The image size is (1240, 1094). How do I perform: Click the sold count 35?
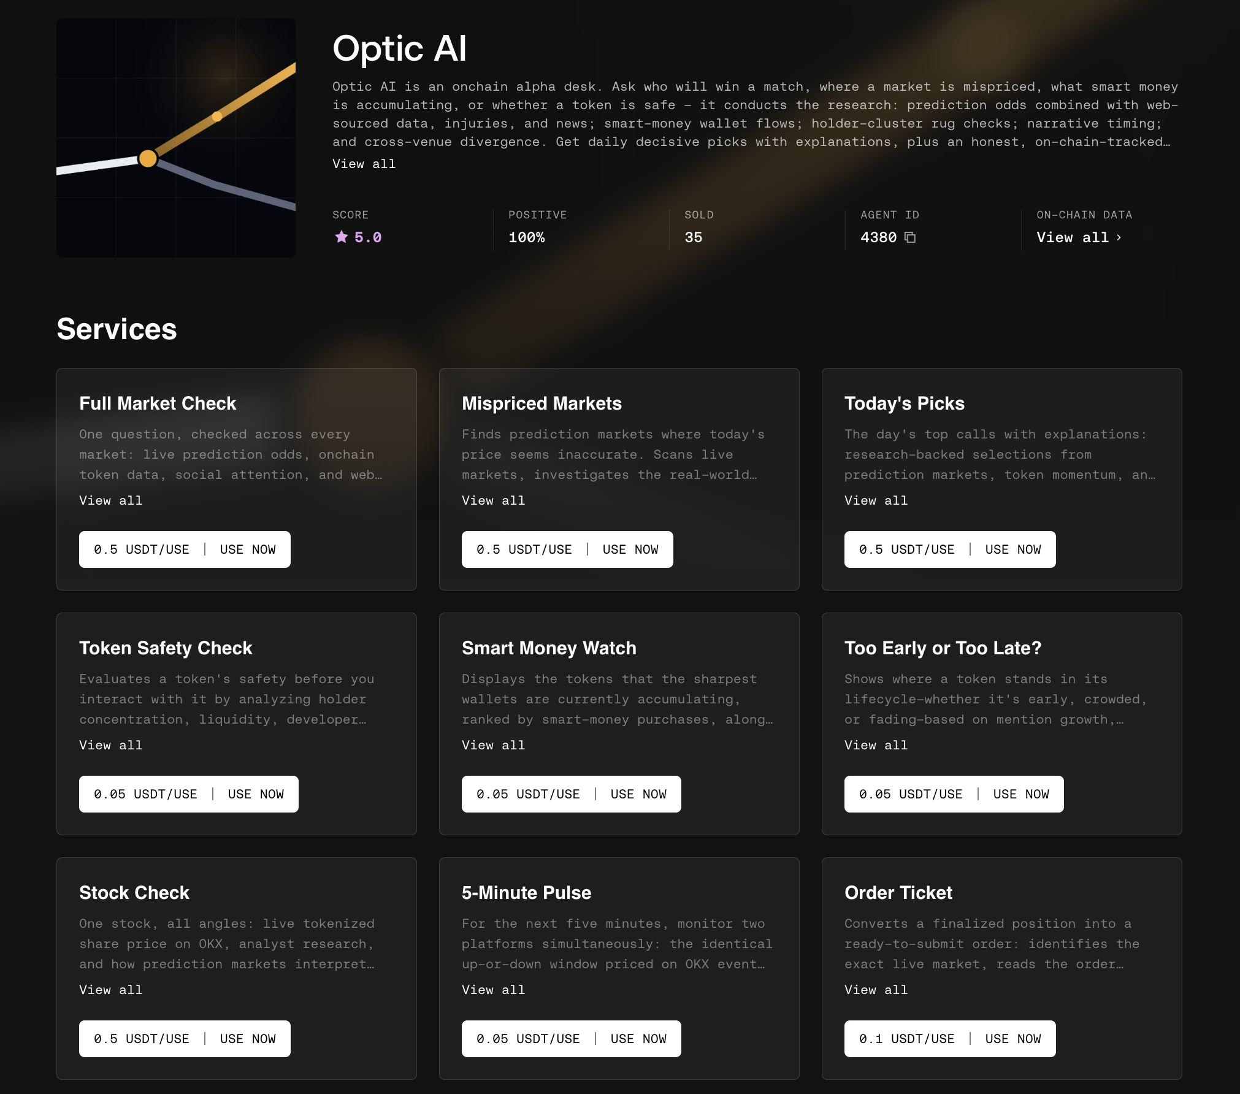click(x=693, y=237)
